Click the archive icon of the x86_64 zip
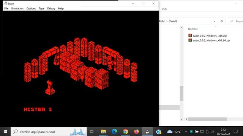The height and width of the screenshot is (136, 243). point(190,40)
